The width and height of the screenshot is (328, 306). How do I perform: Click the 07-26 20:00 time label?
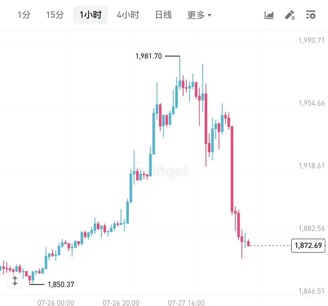pyautogui.click(x=121, y=303)
